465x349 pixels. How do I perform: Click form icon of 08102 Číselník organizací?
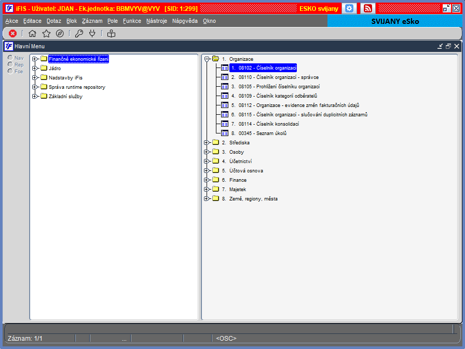225,68
